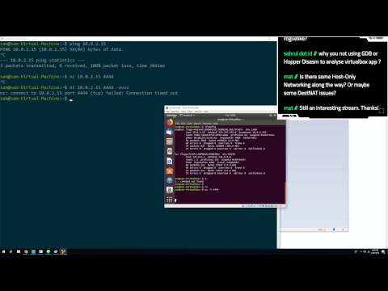The width and height of the screenshot is (388, 291).
Task: Select the highlighted active taskbar app
Action: pos(63,251)
